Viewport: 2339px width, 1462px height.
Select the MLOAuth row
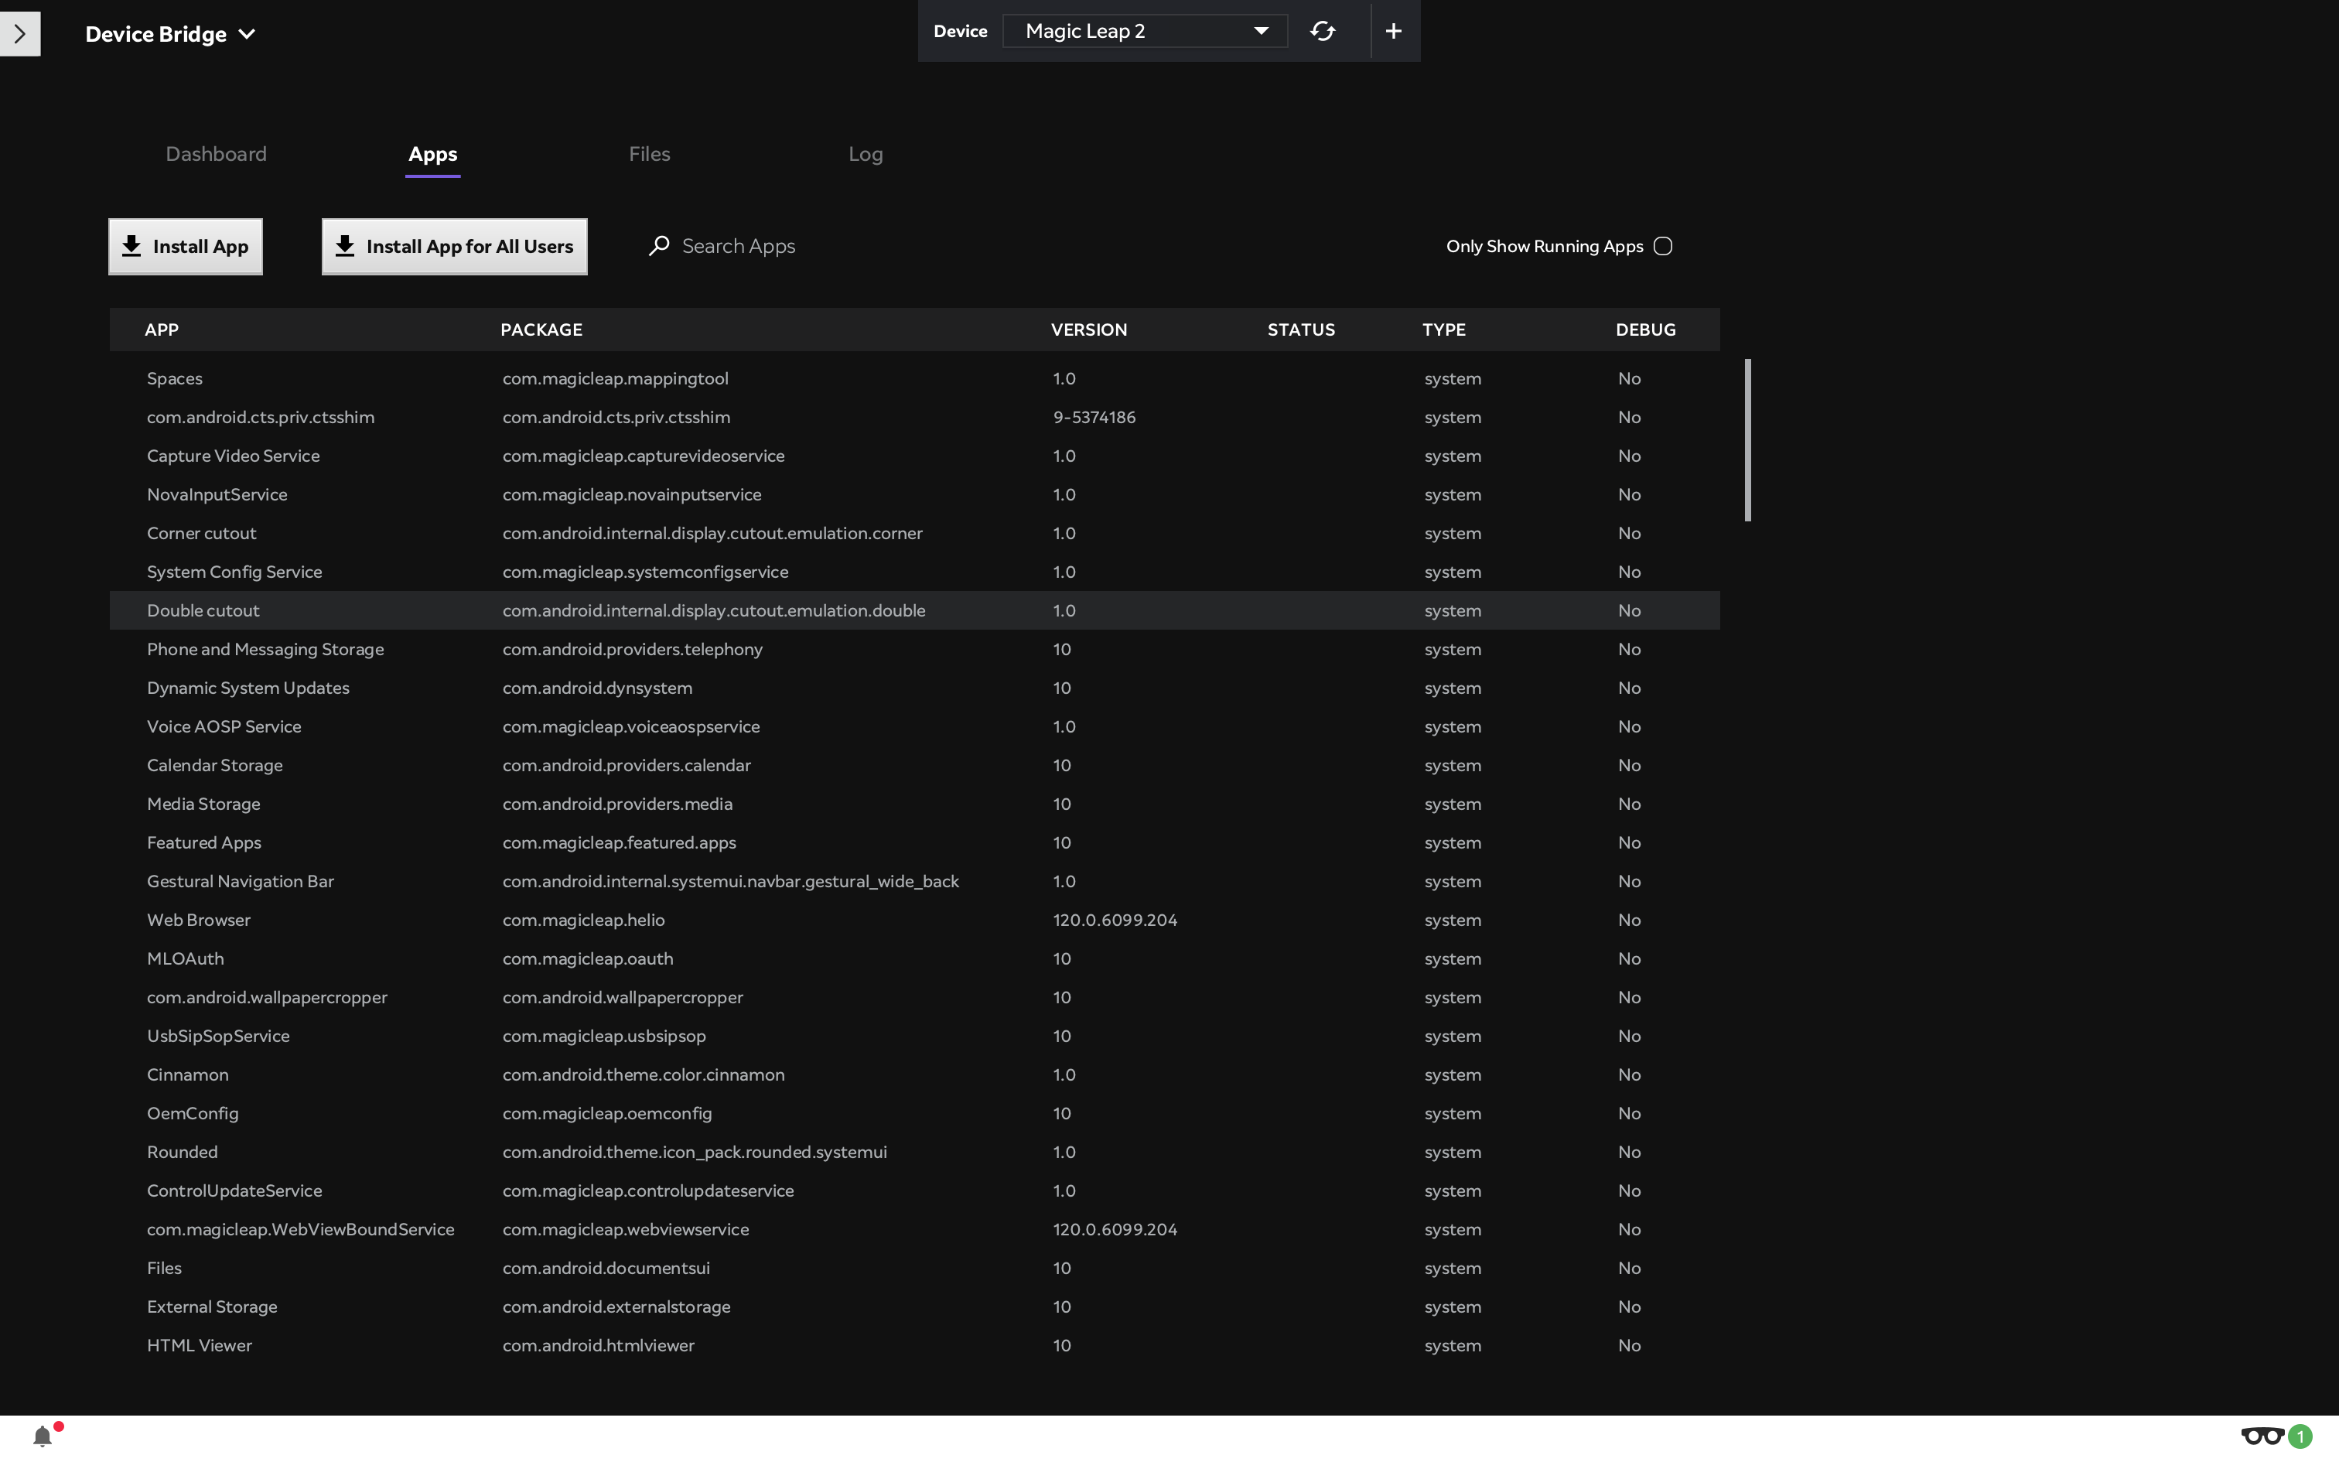[914, 958]
